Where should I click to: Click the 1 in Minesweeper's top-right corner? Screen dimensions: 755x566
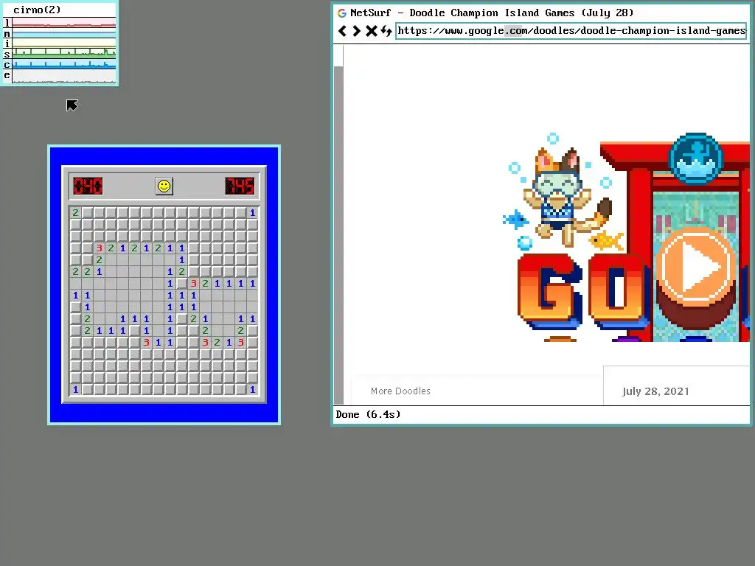(252, 213)
